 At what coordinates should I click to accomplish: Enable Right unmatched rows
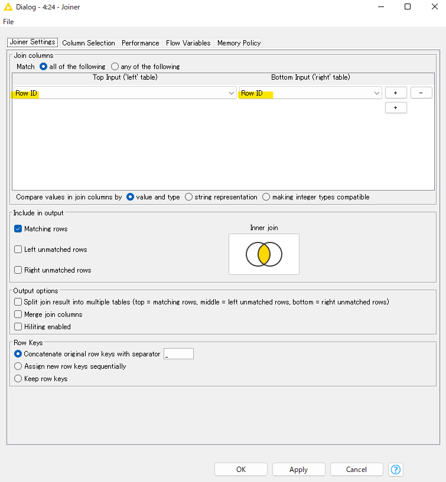pyautogui.click(x=18, y=270)
